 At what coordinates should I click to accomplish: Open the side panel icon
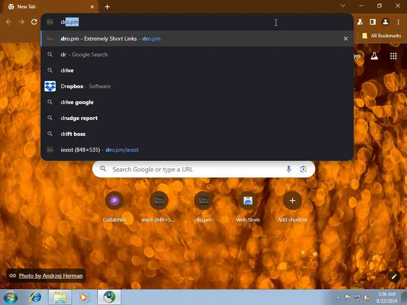click(x=373, y=22)
